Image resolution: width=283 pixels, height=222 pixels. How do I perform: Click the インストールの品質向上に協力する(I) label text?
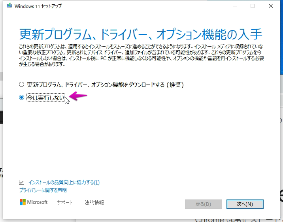pyautogui.click(x=64, y=182)
